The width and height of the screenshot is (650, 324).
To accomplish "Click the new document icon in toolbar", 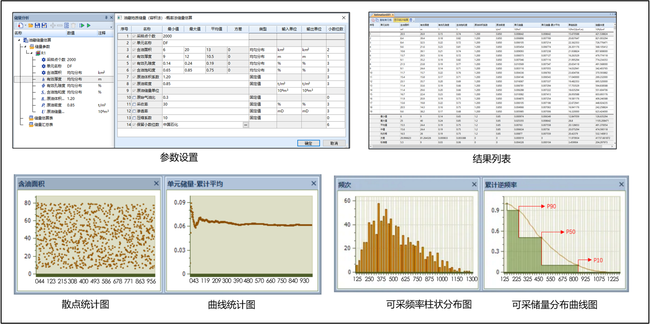I will (x=20, y=26).
